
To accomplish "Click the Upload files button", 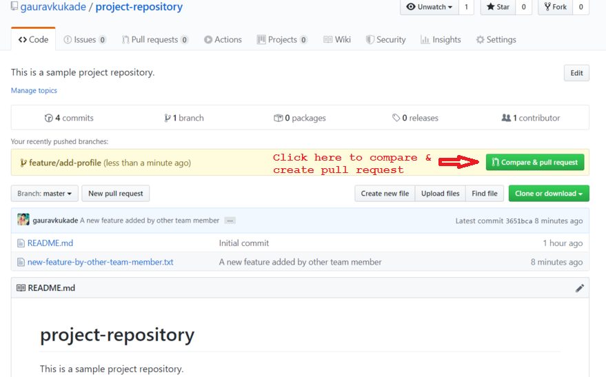I will click(441, 194).
